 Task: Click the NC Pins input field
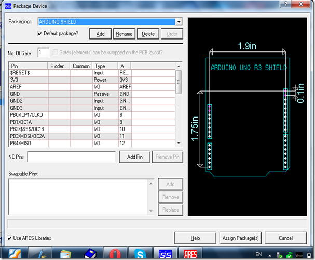tap(71, 157)
